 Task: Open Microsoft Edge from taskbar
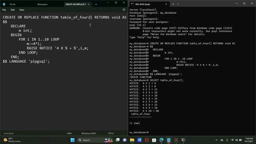click(162, 140)
